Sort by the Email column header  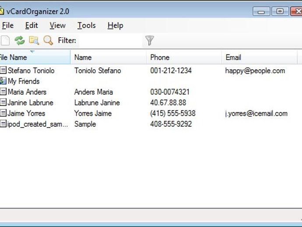tap(260, 57)
